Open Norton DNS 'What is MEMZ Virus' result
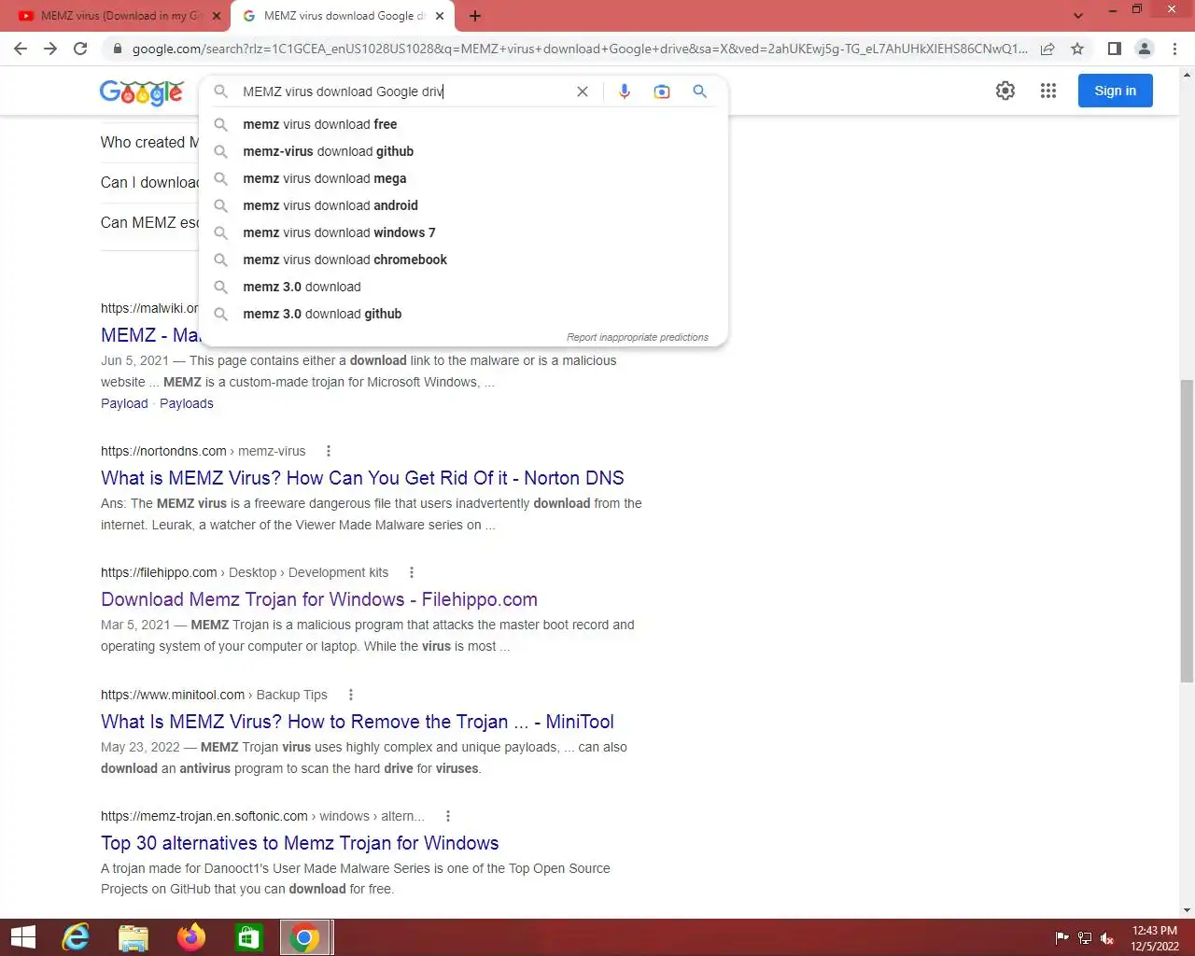 point(362,478)
